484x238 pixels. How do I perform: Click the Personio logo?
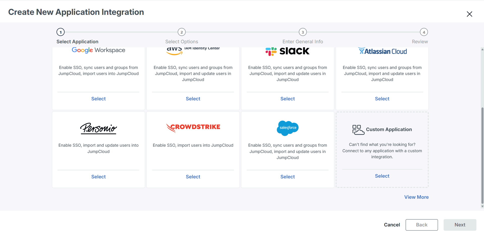point(98,128)
